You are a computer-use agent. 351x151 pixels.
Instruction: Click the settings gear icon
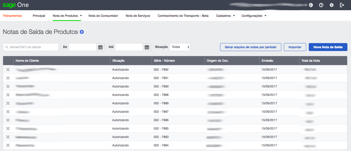coord(332,5)
